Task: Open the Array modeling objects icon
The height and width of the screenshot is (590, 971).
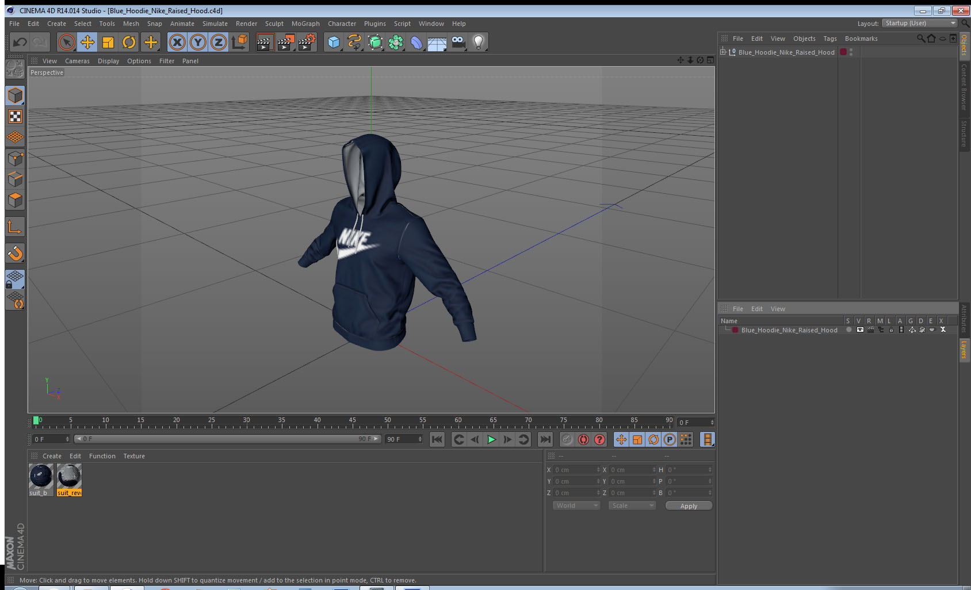Action: tap(396, 42)
